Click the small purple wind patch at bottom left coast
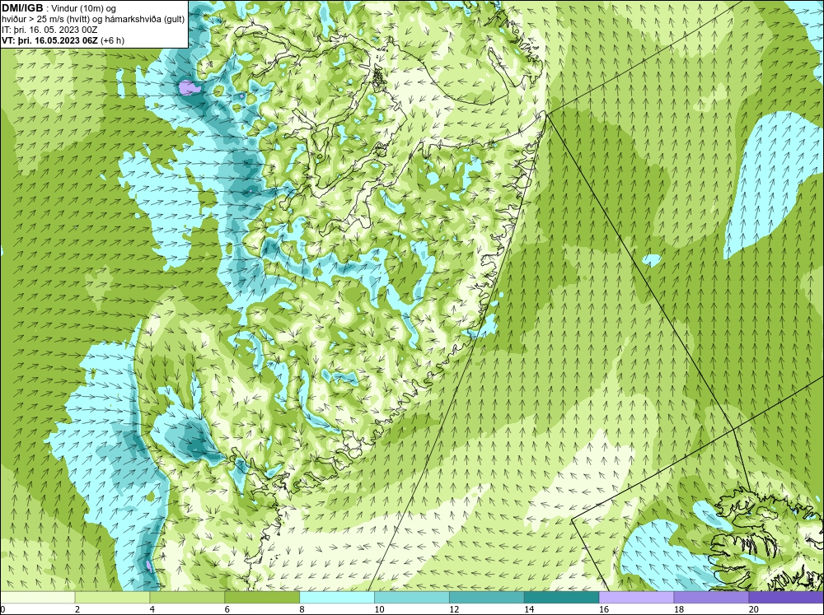Viewport: 824px width, 615px height. point(149,566)
